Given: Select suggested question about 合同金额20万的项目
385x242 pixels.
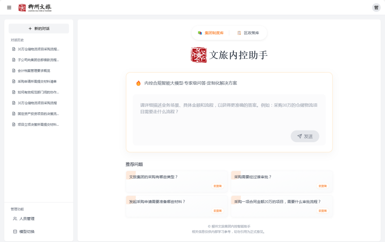Looking at the screenshot, I should pos(277,201).
